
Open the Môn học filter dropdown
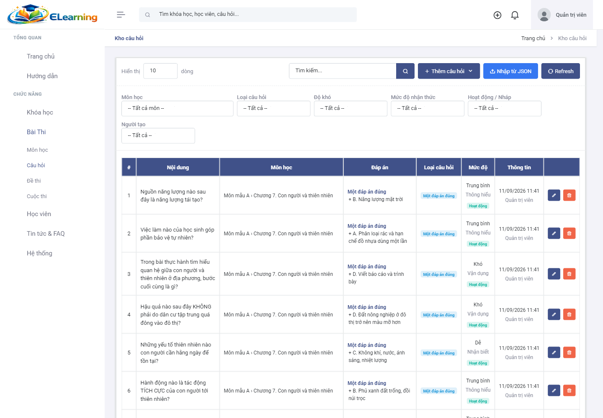(177, 108)
